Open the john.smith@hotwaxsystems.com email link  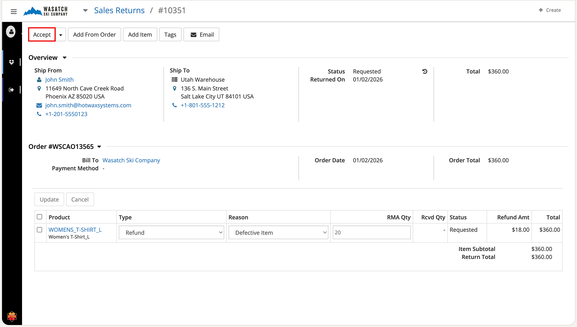(x=88, y=105)
